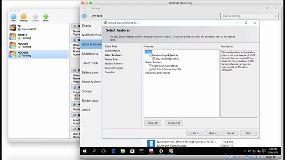Launch Edge browser from the taskbar
The image size is (285, 160).
(x=113, y=151)
